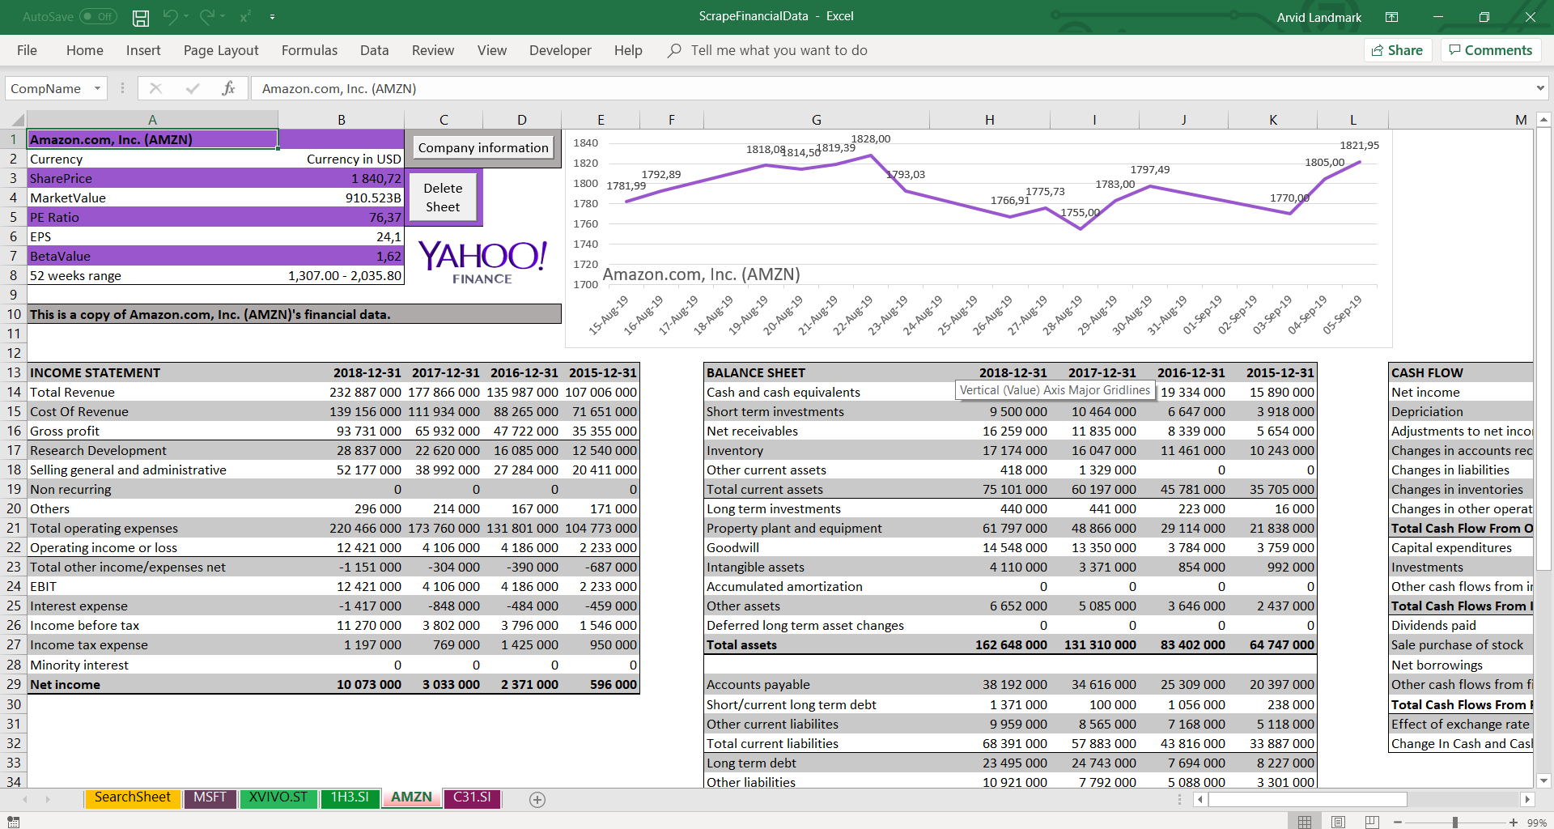Screen dimensions: 1554x829
Task: Click the Page Layout view icon in status bar
Action: click(1338, 821)
